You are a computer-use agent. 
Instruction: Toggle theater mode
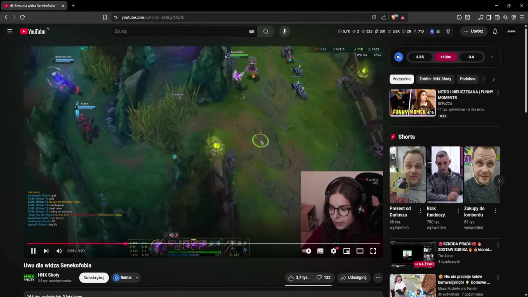360,251
